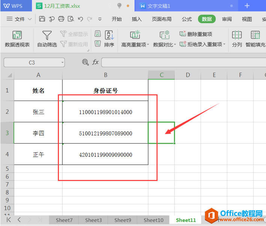This screenshot has height=226, width=266.
Task: Click the Print icon
Action: [61, 19]
